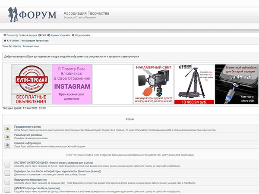Screen dimensions: 259x194
Task: Show Темы без ответов
Action: (x=12, y=47)
